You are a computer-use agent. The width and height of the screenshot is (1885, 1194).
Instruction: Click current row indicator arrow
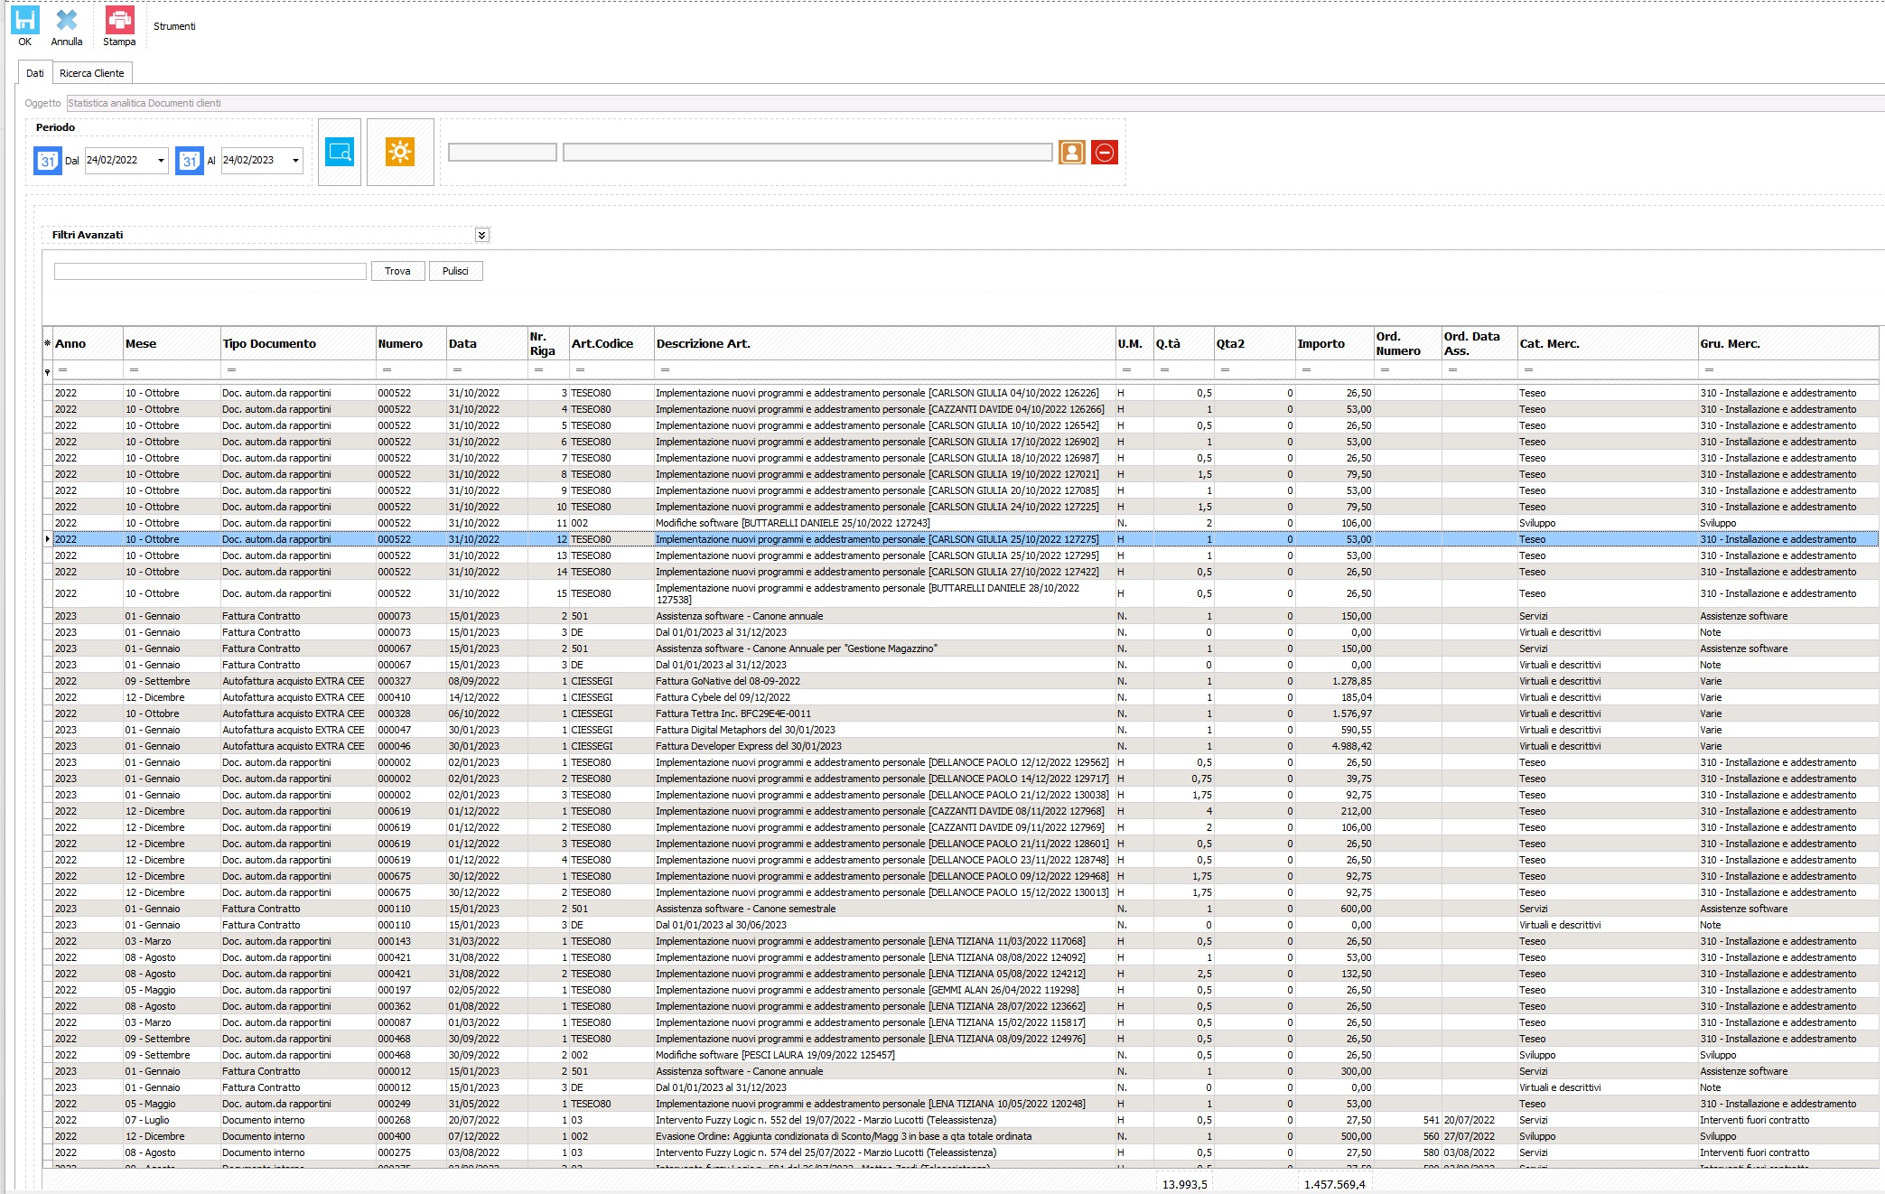point(48,539)
